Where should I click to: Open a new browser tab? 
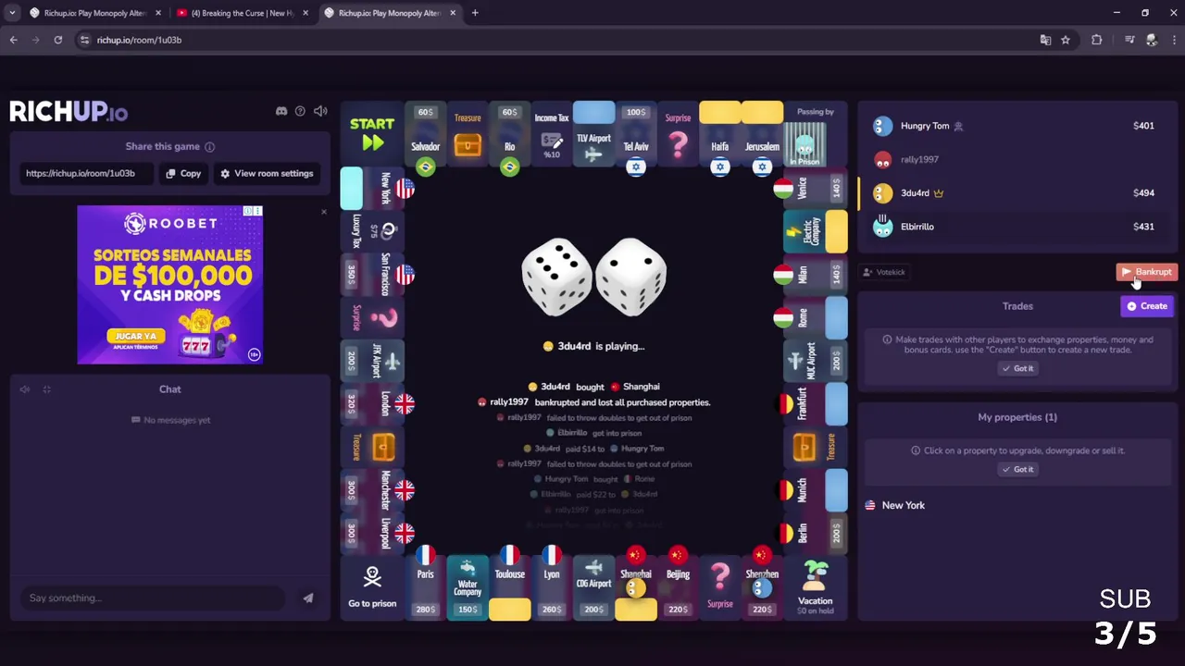pos(475,13)
